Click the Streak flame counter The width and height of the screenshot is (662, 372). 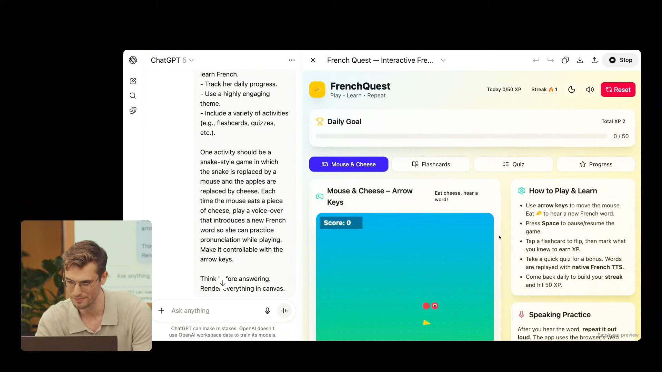coord(544,90)
